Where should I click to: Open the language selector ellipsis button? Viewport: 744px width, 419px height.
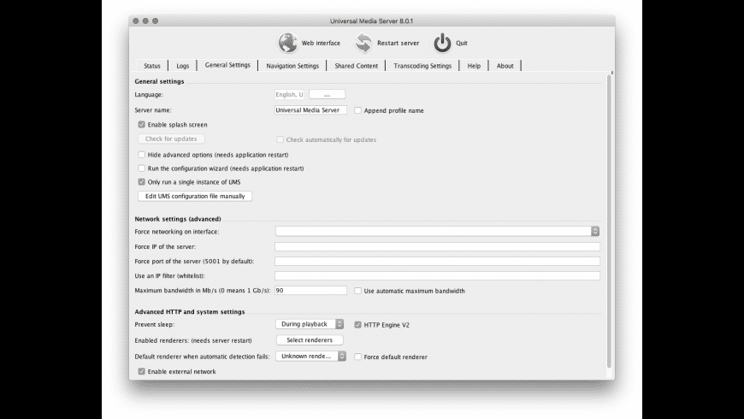click(x=327, y=94)
